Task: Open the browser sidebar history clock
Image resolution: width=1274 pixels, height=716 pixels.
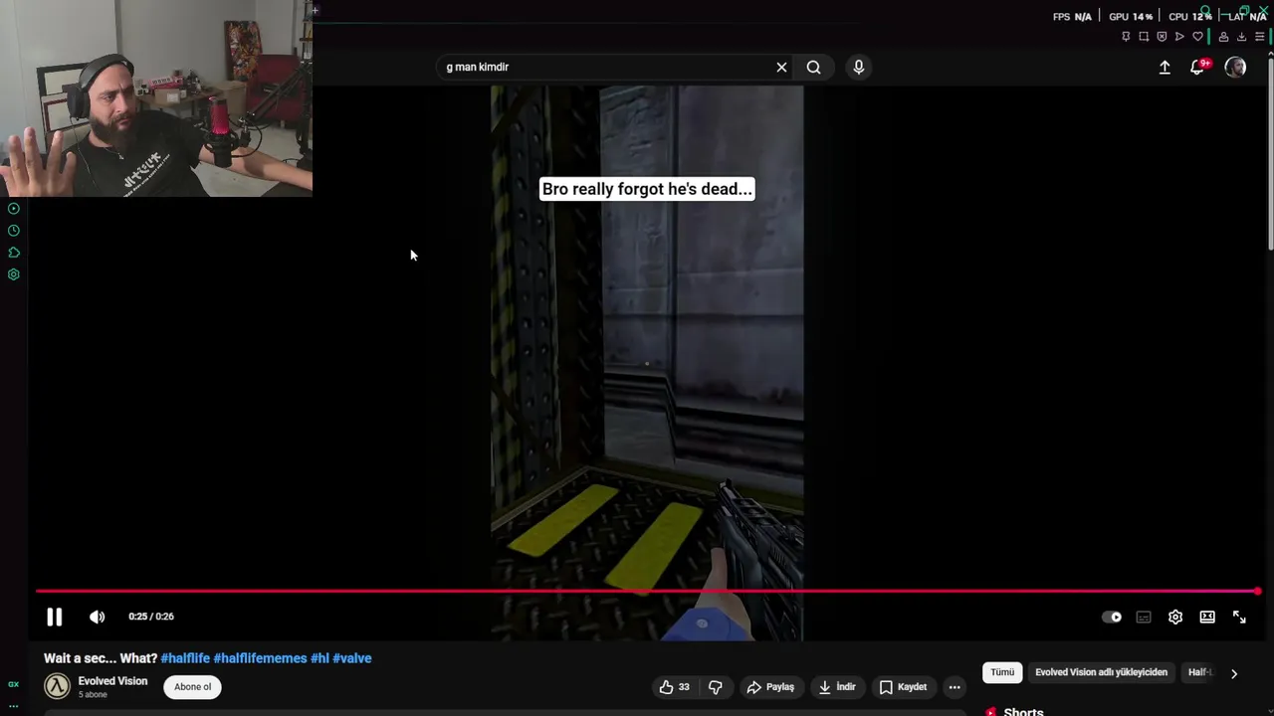Action: pyautogui.click(x=14, y=231)
